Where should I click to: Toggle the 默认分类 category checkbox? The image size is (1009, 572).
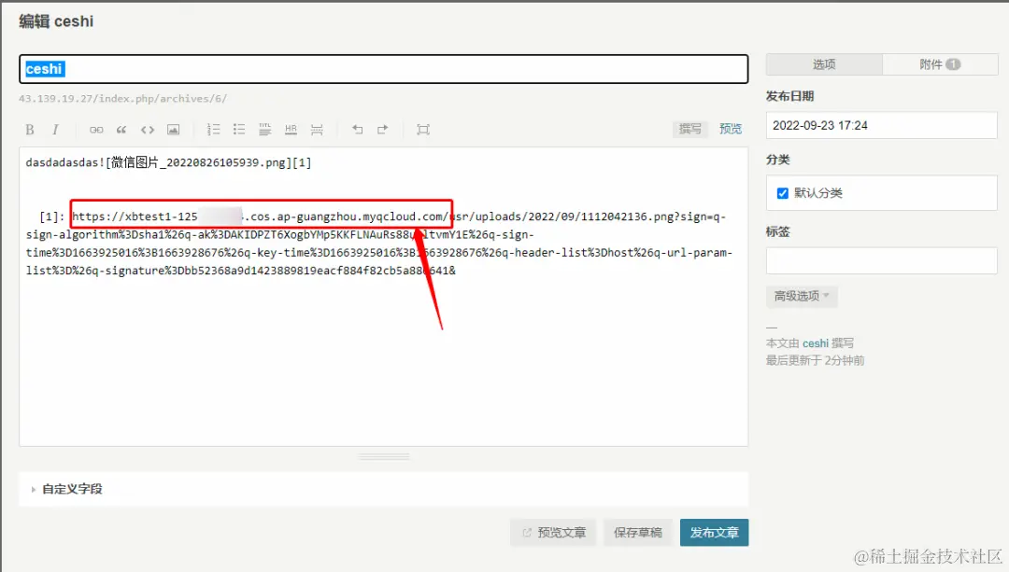click(x=783, y=193)
